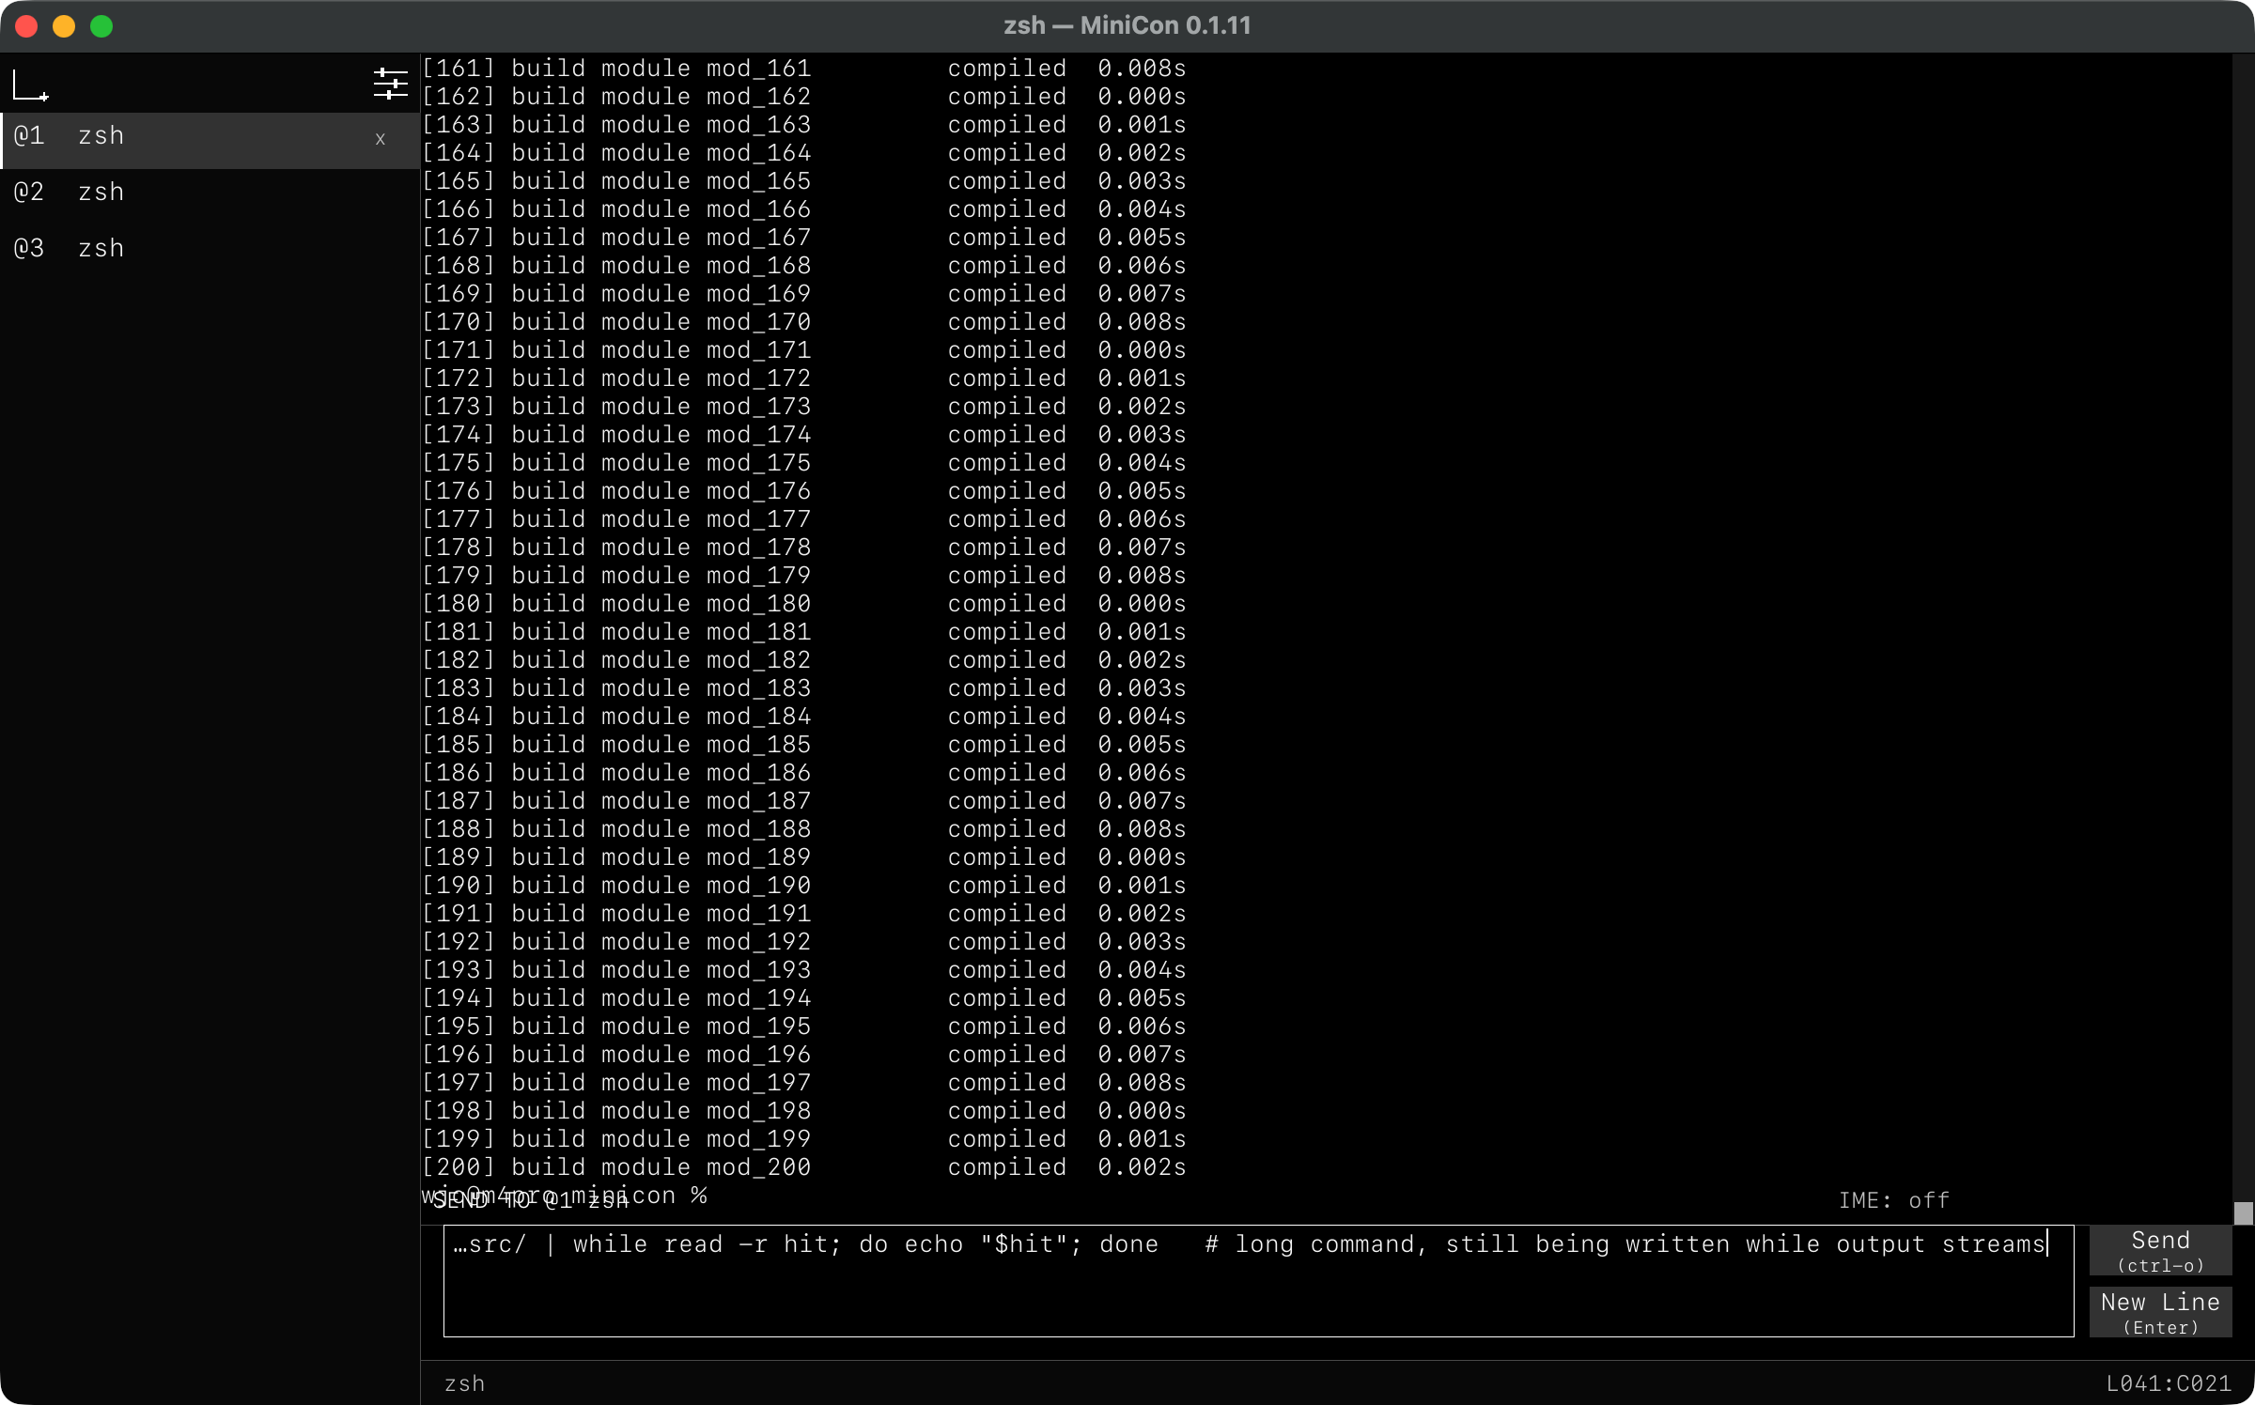The image size is (2255, 1405).
Task: Toggle the IME: off indicator
Action: (x=1894, y=1200)
